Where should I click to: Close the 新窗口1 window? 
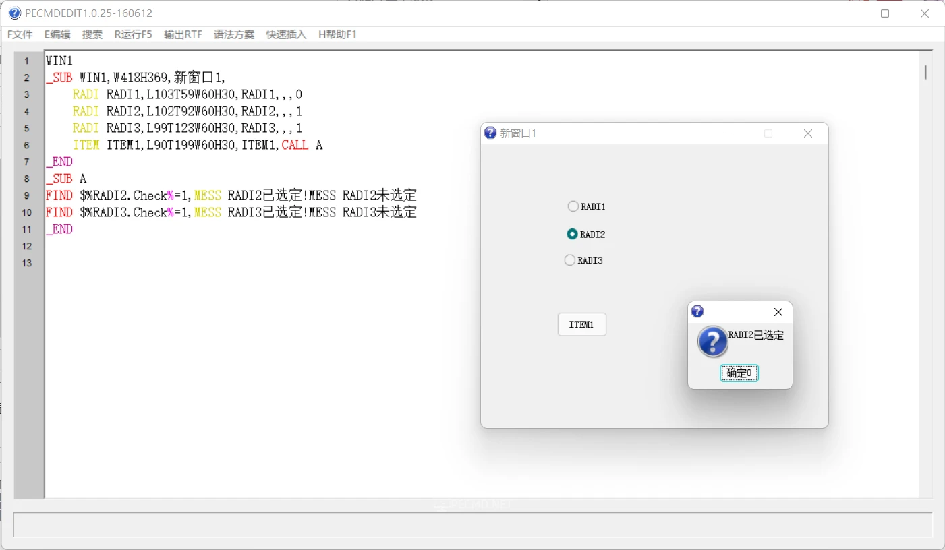tap(808, 133)
